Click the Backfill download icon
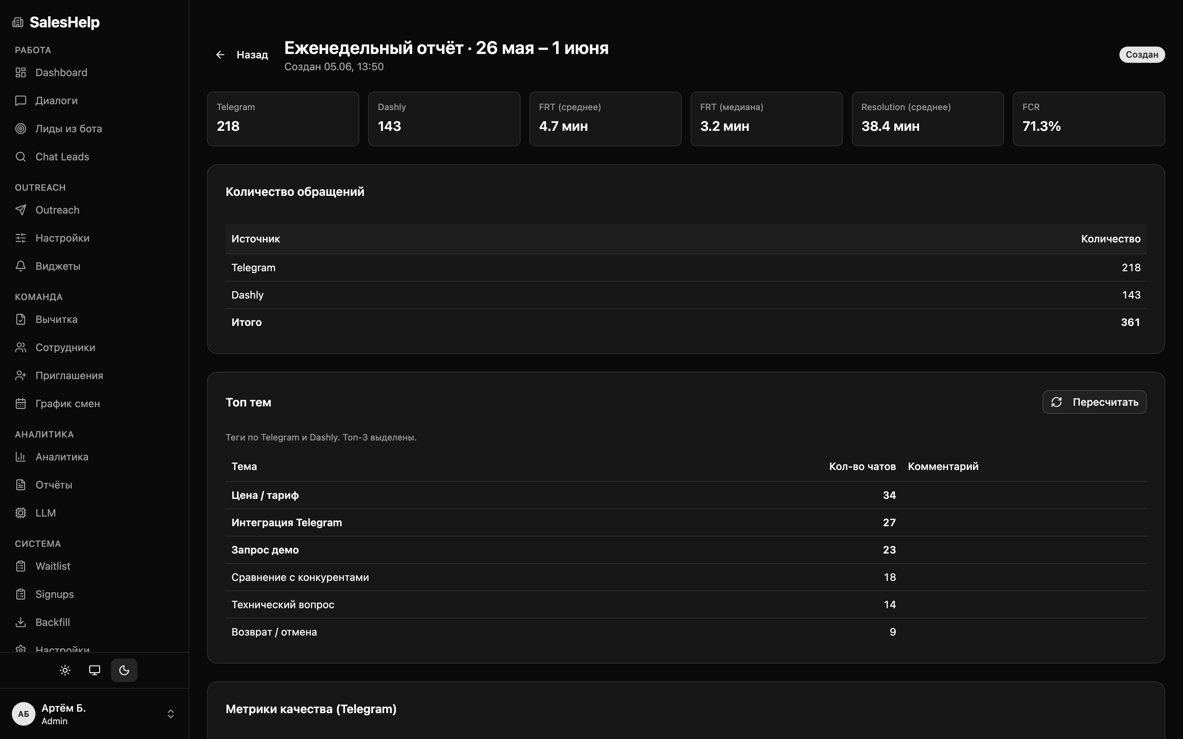Image resolution: width=1183 pixels, height=739 pixels. coord(21,623)
